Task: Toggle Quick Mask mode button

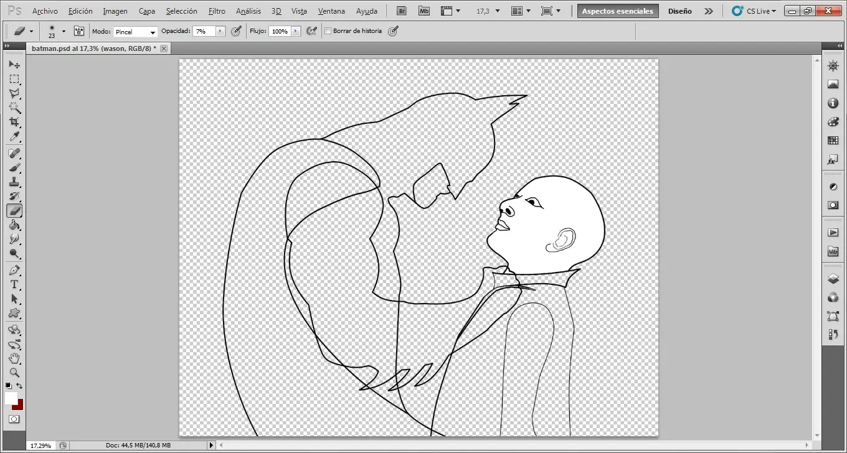Action: [x=14, y=419]
